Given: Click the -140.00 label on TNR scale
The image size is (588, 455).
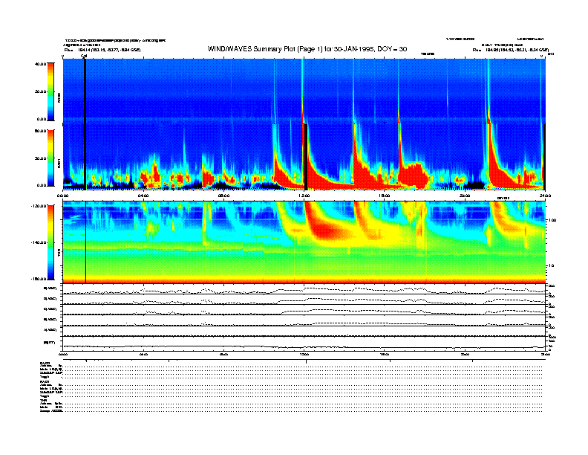Looking at the screenshot, I should [x=39, y=242].
